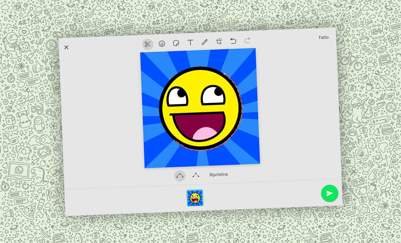
Task: Click Ripristina to reset the cutout
Action: pos(219,174)
